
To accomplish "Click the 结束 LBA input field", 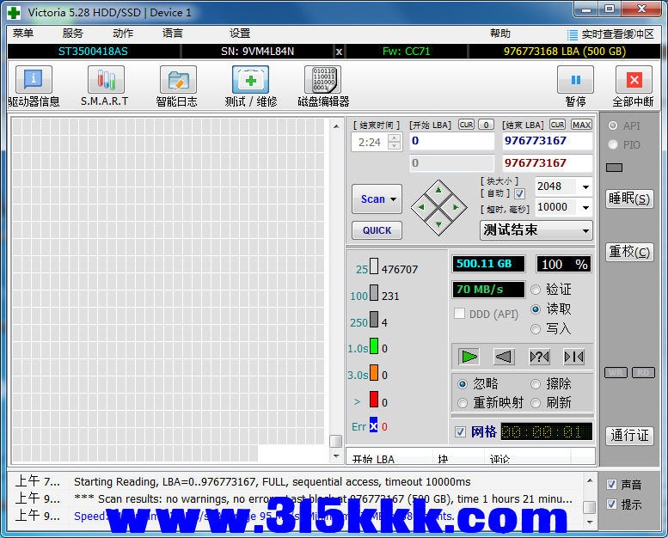I will [548, 141].
